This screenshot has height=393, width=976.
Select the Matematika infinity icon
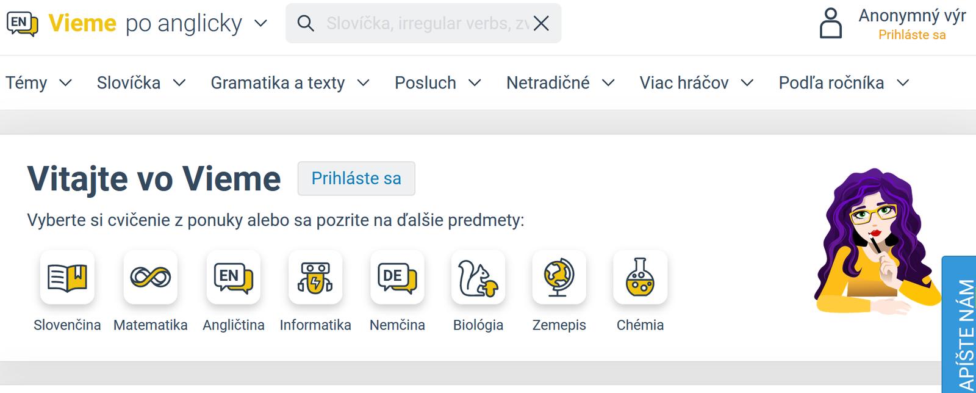point(150,277)
